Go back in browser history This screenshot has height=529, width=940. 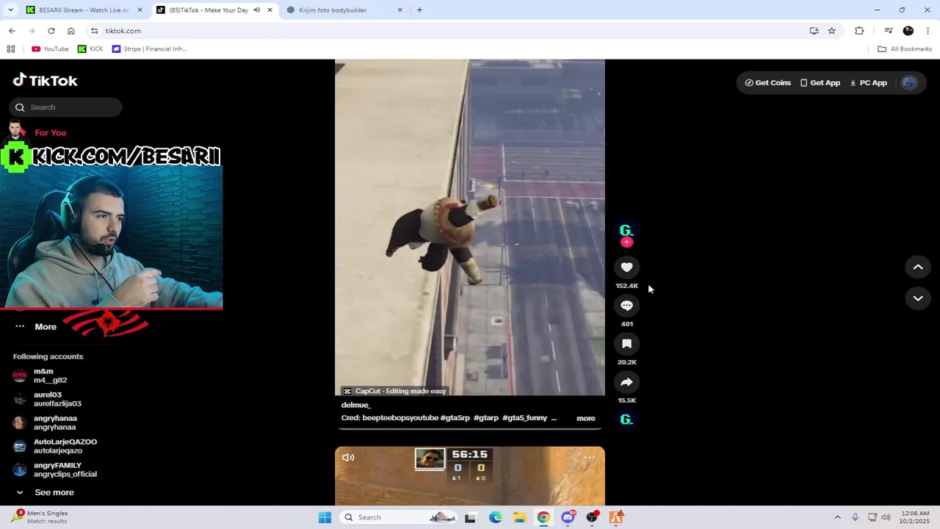click(x=12, y=31)
